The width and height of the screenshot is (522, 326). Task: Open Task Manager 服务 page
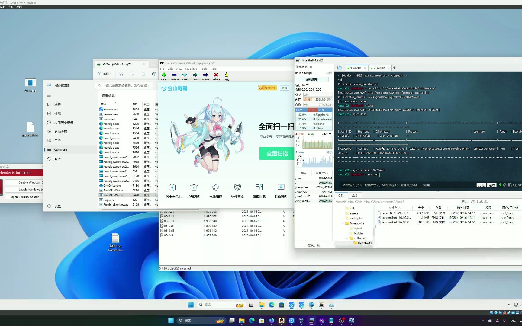click(71, 159)
